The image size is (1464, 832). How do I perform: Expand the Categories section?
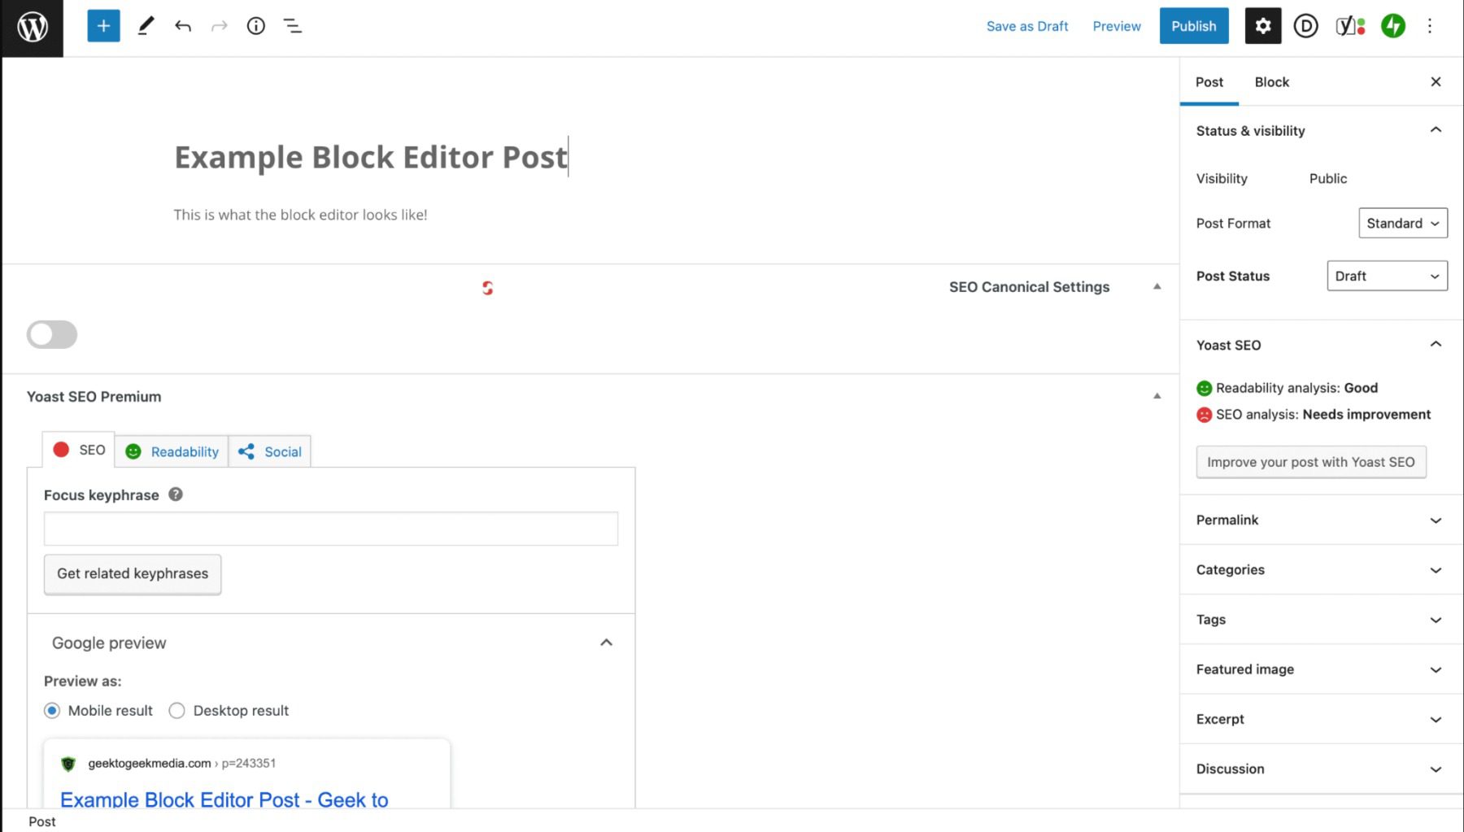point(1318,569)
